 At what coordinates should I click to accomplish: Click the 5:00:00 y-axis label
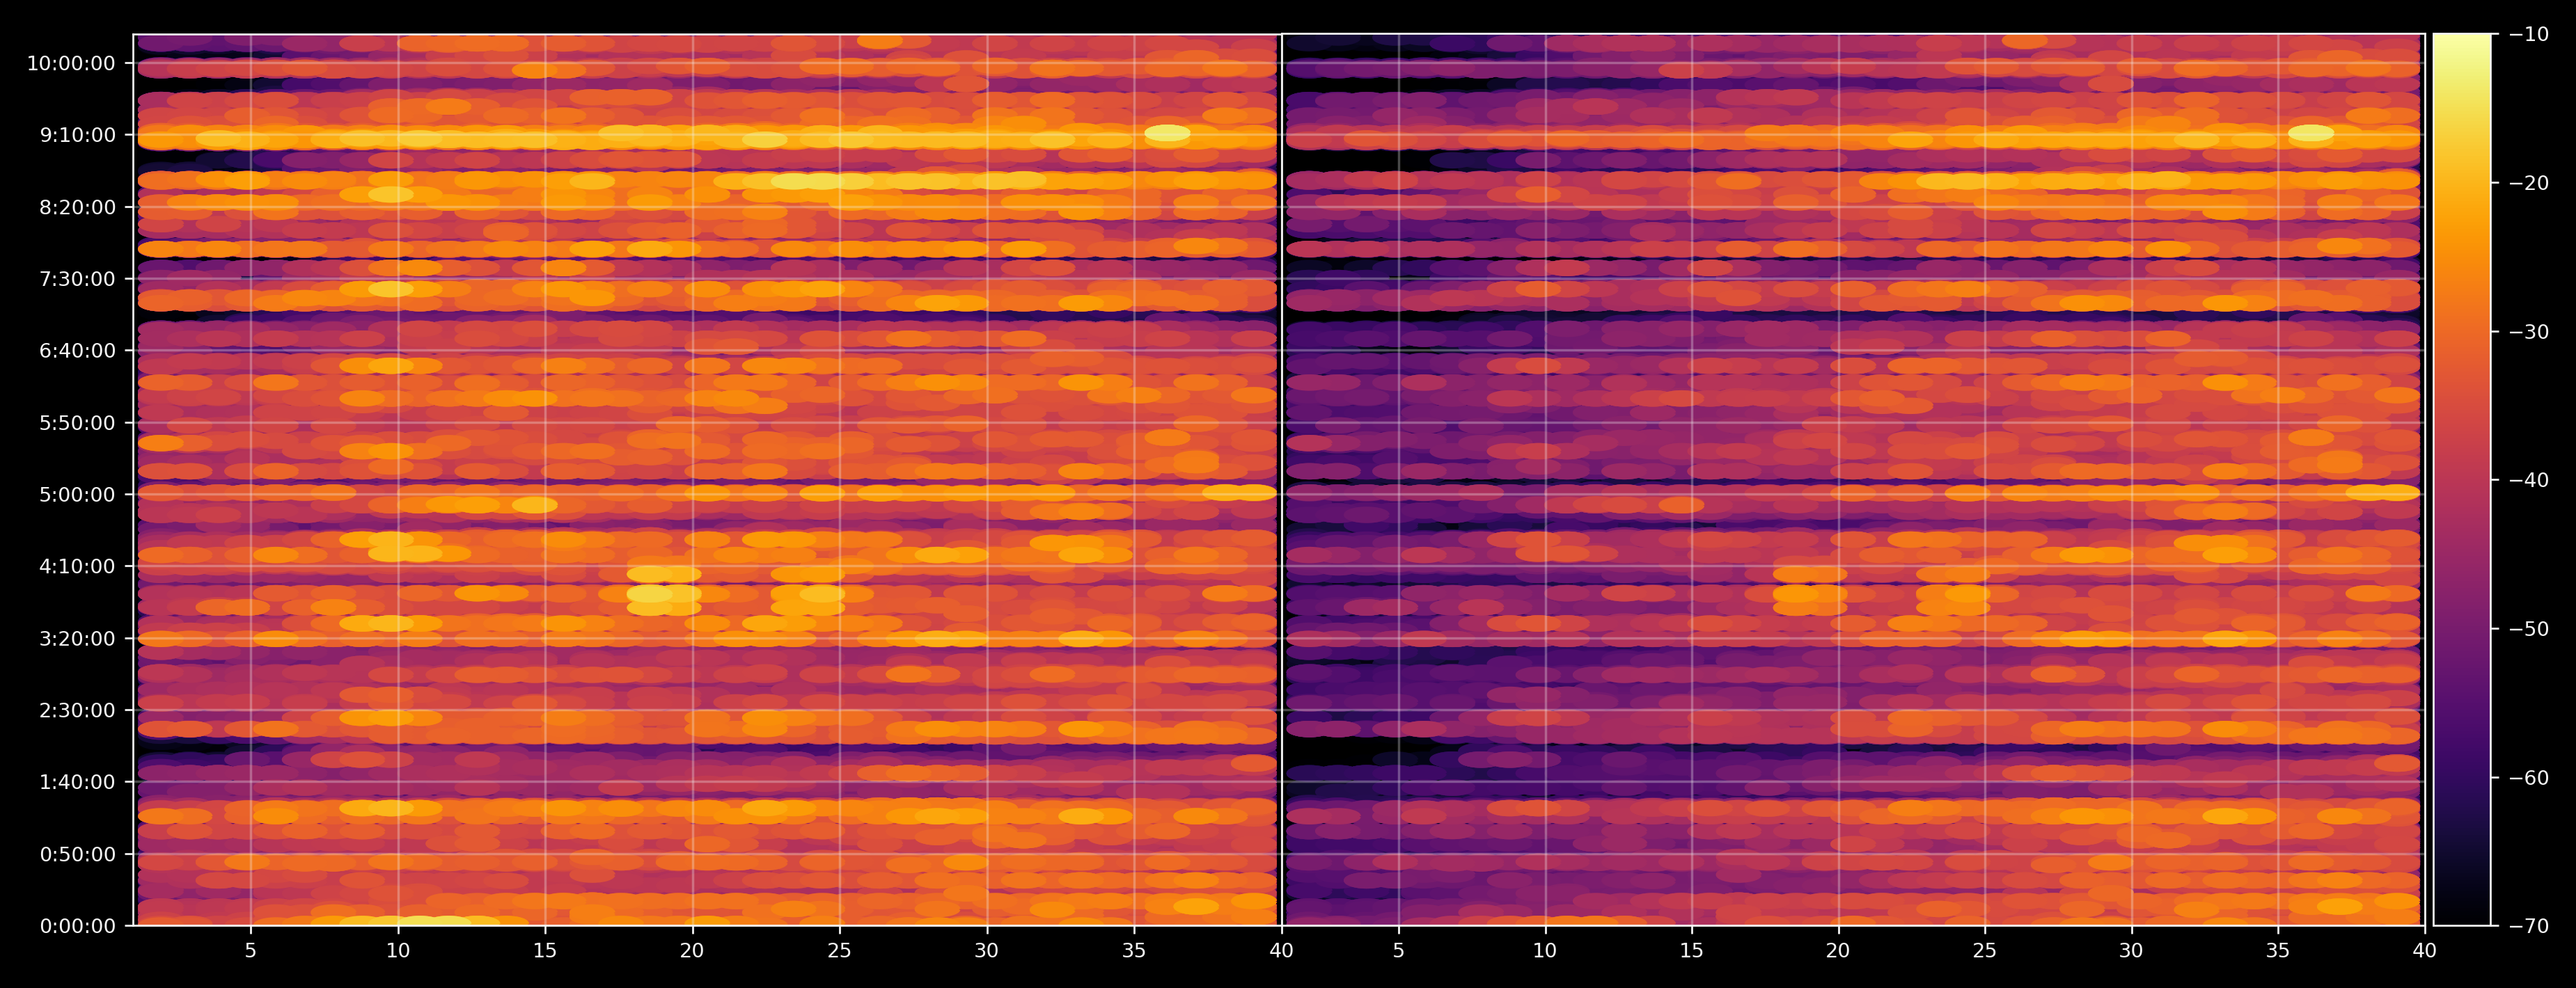(77, 495)
